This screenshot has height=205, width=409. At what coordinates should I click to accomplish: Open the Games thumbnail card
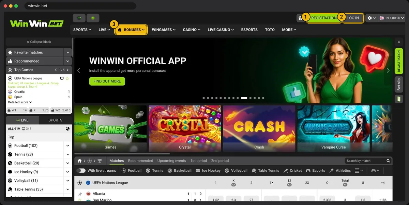110,129
